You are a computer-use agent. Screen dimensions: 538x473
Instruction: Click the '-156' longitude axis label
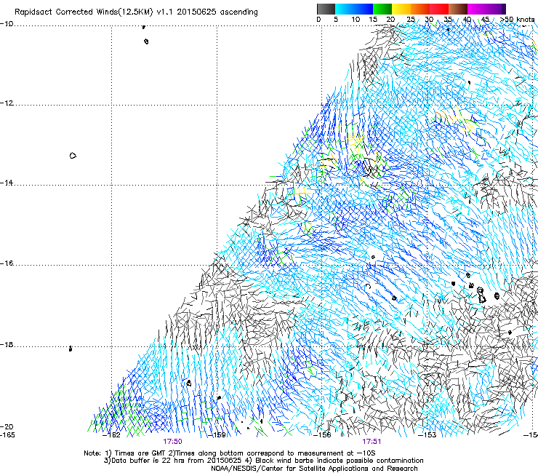(322, 435)
